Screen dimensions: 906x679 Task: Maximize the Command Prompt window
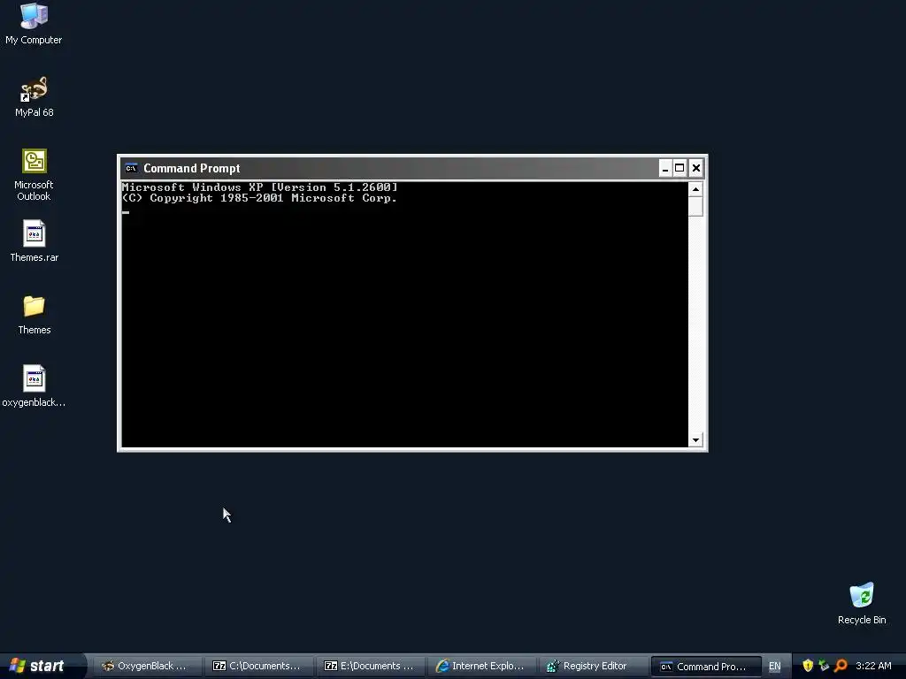point(680,168)
